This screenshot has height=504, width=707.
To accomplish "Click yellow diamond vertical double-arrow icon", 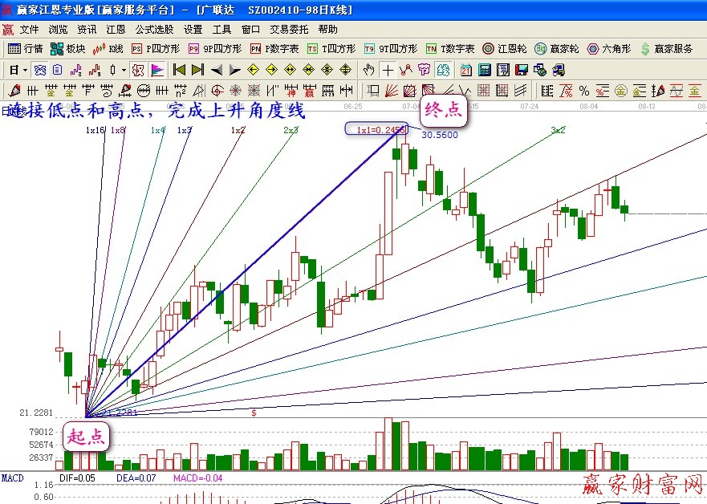I will click(x=345, y=70).
